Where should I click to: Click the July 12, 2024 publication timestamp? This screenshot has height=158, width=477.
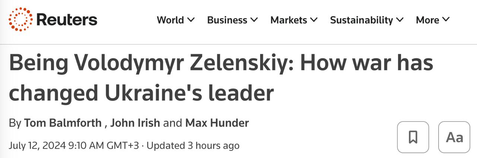coord(73,145)
